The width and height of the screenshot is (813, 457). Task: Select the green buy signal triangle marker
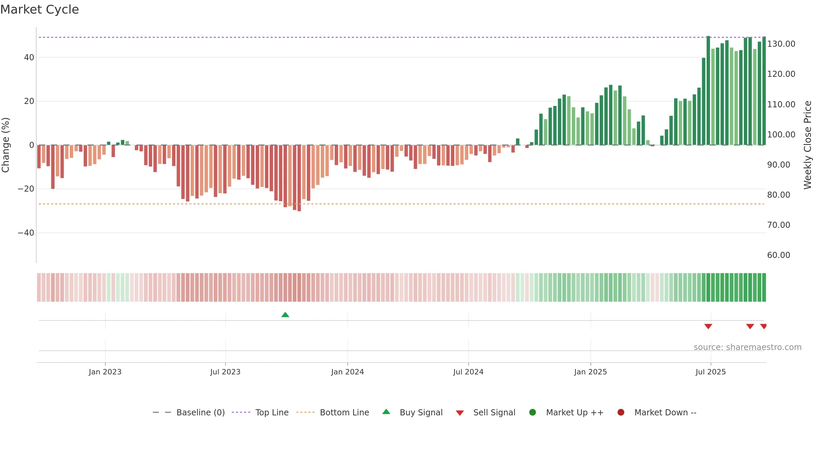[285, 315]
